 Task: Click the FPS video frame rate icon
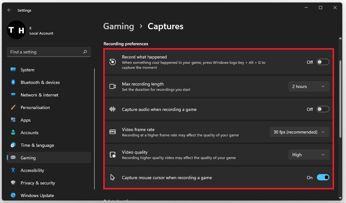click(113, 132)
